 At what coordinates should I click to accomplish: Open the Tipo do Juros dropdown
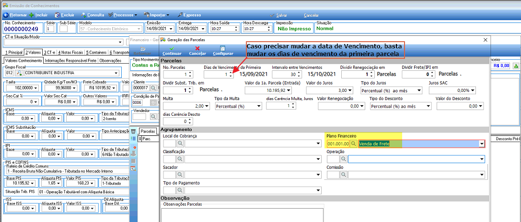click(x=419, y=90)
